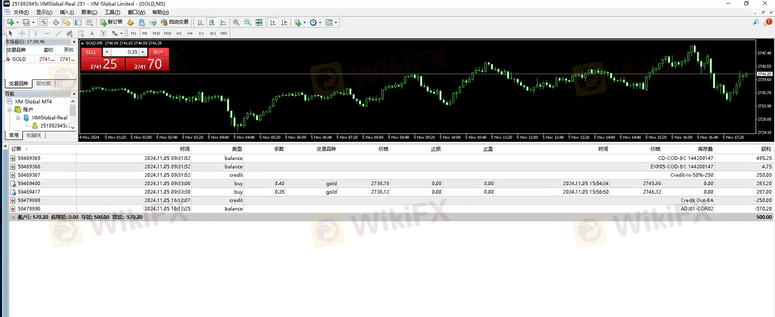Open the arrows shapes dropdown

(x=117, y=33)
